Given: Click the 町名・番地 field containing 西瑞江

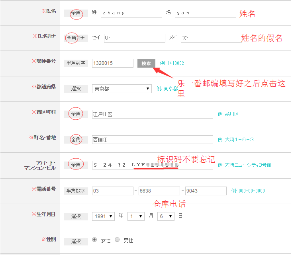Looking at the screenshot, I should tap(152, 140).
